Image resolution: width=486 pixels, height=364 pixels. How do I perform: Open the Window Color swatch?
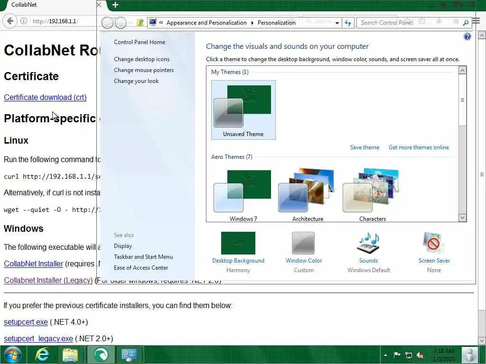(x=303, y=243)
